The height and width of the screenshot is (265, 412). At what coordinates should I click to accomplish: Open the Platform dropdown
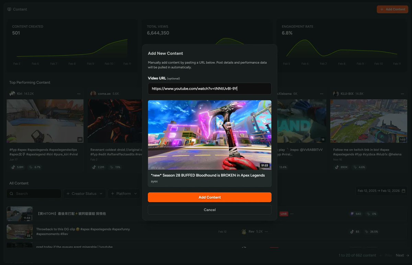[x=124, y=194]
